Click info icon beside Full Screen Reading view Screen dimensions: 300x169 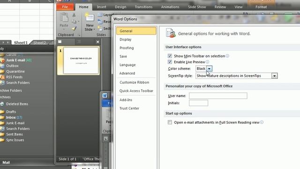click(262, 122)
